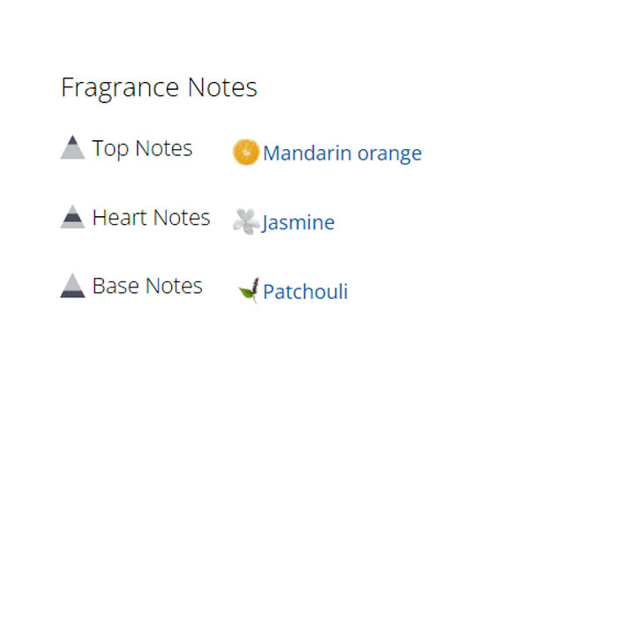The width and height of the screenshot is (635, 635).
Task: Click the dark peak of Top Notes pyramid
Action: pyautogui.click(x=72, y=139)
